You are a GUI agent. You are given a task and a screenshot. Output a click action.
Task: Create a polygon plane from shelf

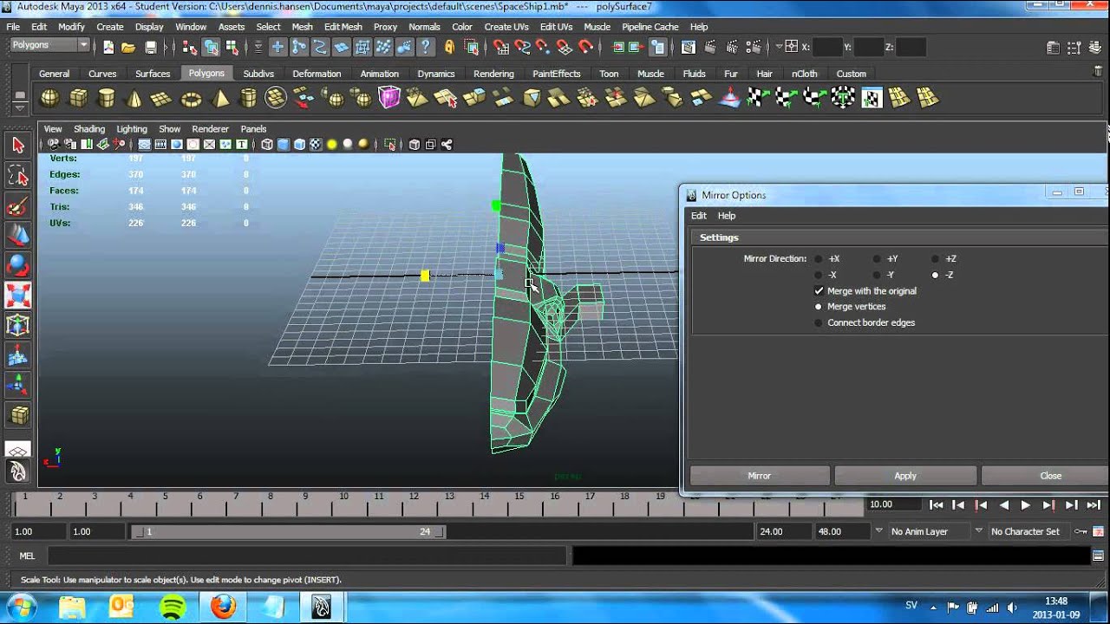click(162, 98)
